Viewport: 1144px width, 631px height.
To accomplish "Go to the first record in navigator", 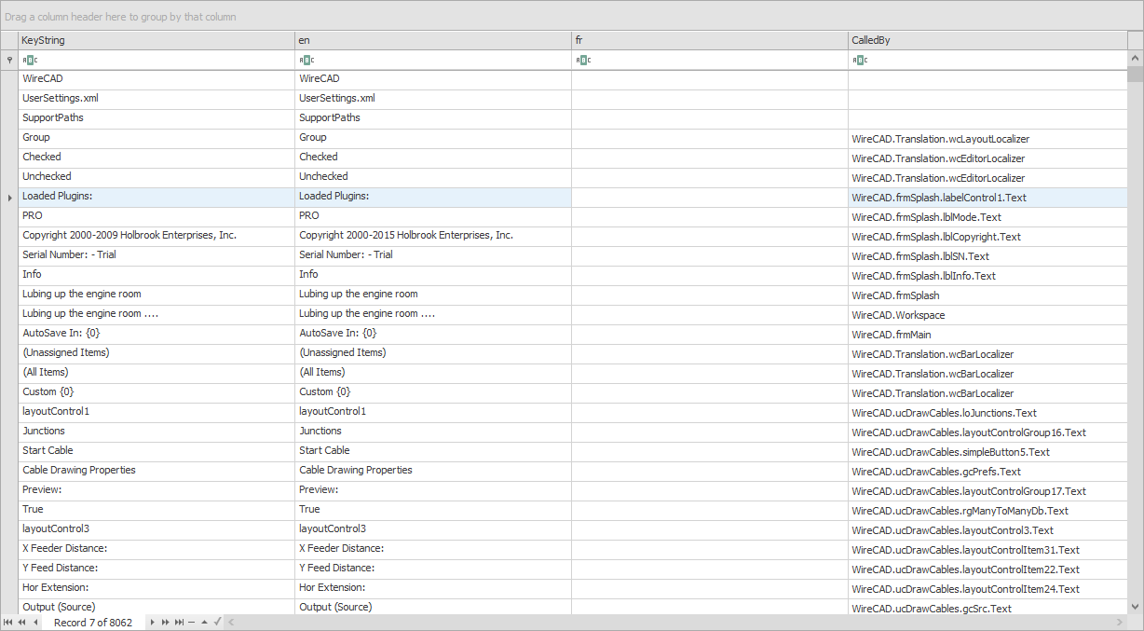I will click(x=7, y=622).
